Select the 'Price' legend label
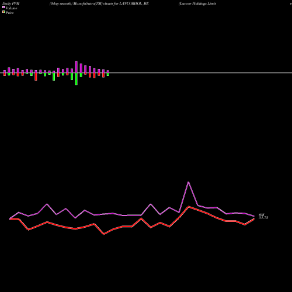The height and width of the screenshot is (292, 292). coord(9,13)
